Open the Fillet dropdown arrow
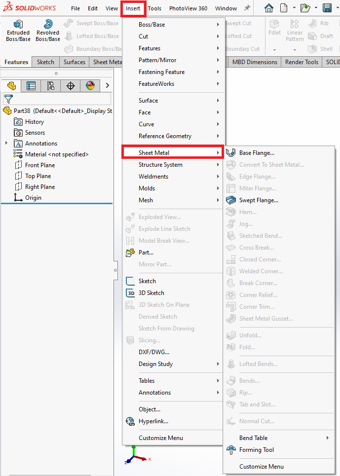 tap(274, 50)
